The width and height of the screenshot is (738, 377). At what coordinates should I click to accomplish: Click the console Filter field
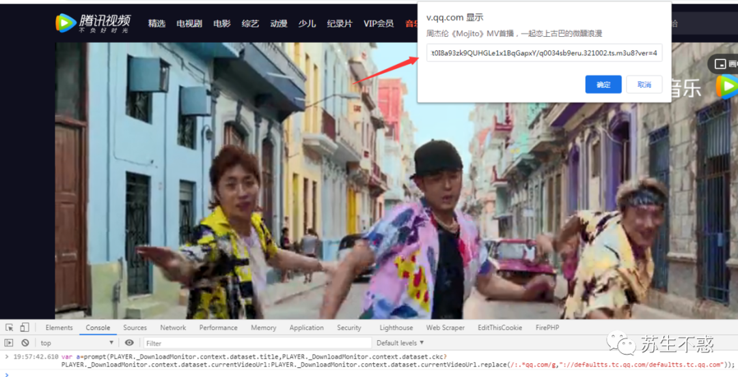coord(258,343)
